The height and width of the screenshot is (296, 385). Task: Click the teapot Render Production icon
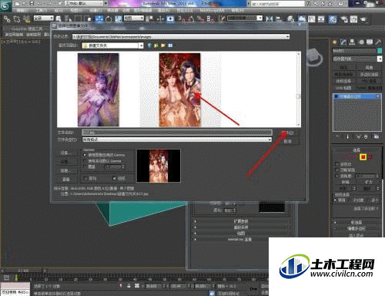click(x=363, y=19)
